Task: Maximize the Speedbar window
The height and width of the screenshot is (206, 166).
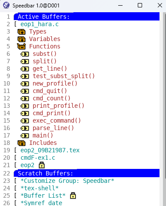Action: click(x=140, y=6)
